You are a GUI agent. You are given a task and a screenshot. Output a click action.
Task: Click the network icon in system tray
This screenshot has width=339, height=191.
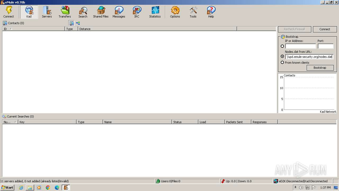[307, 188]
